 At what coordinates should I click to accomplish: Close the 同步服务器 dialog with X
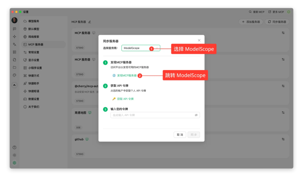click(x=199, y=40)
